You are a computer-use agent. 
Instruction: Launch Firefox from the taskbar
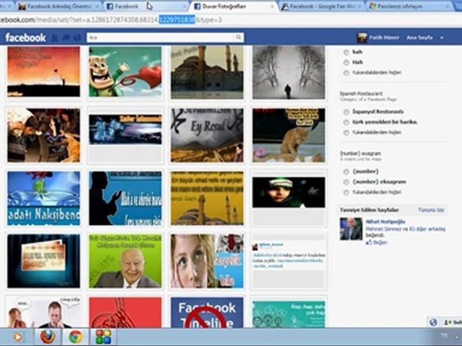click(x=48, y=337)
